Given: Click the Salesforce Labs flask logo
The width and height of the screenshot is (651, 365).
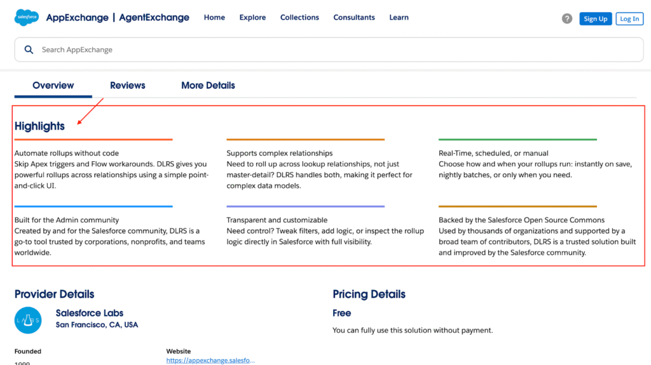Looking at the screenshot, I should [x=28, y=320].
